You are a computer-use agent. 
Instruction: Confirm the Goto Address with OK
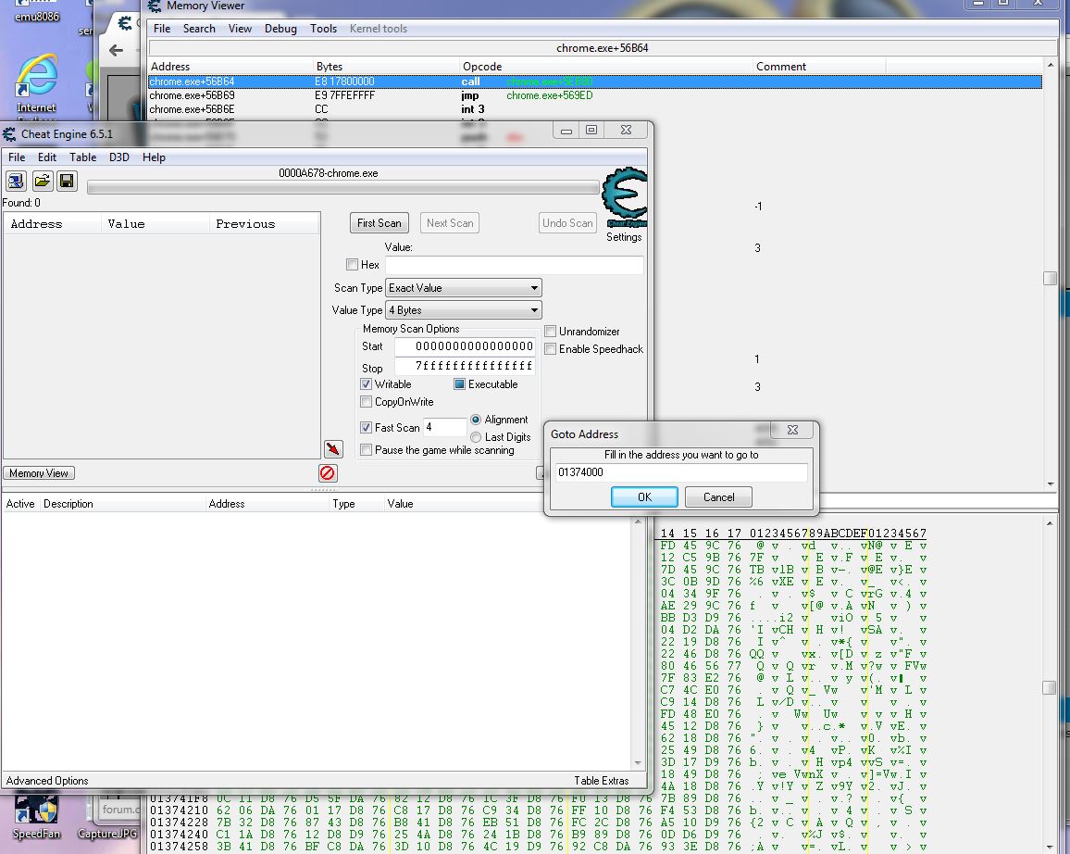643,496
